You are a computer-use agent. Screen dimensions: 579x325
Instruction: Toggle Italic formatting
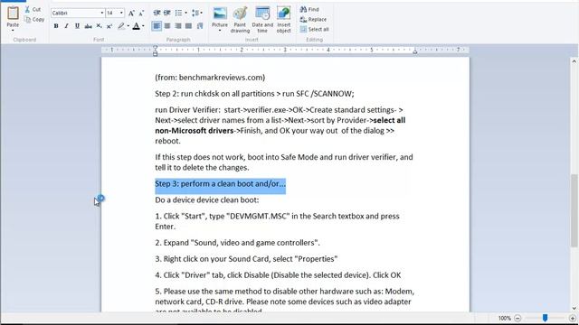(66, 26)
